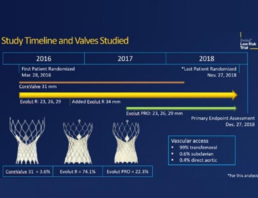Select the 2017 timeline cell
The width and height of the screenshot is (258, 198).
pos(125,58)
